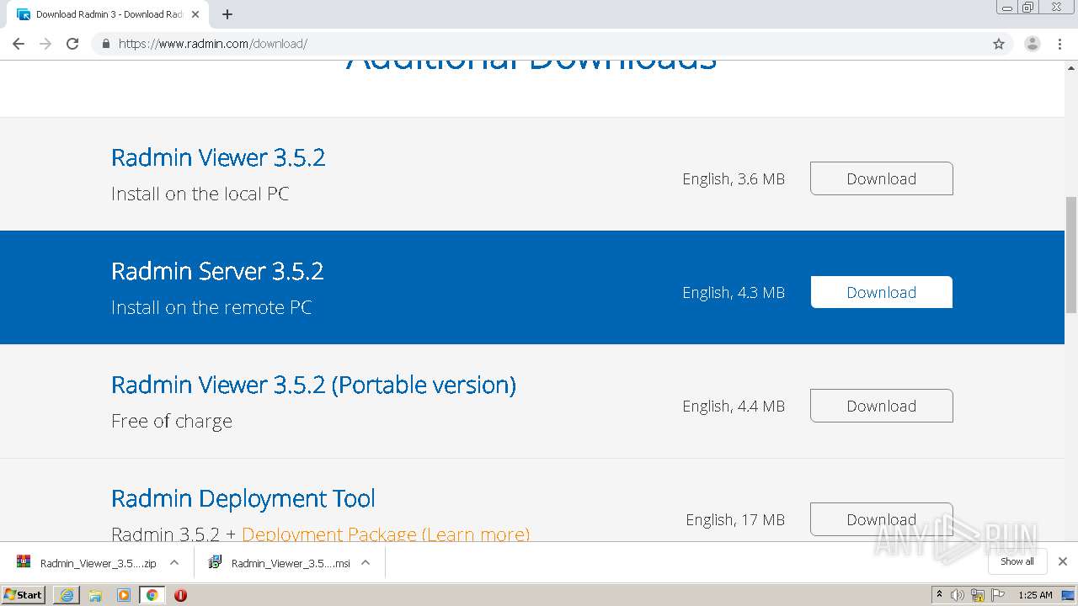Open the network tray icon
Viewport: 1078px width, 606px height.
pos(979,595)
